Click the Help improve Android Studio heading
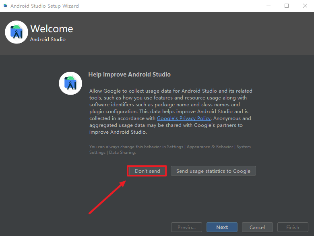The width and height of the screenshot is (314, 236). (129, 75)
